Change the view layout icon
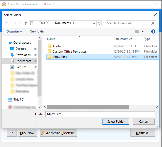This screenshot has height=147, width=162. tap(137, 31)
